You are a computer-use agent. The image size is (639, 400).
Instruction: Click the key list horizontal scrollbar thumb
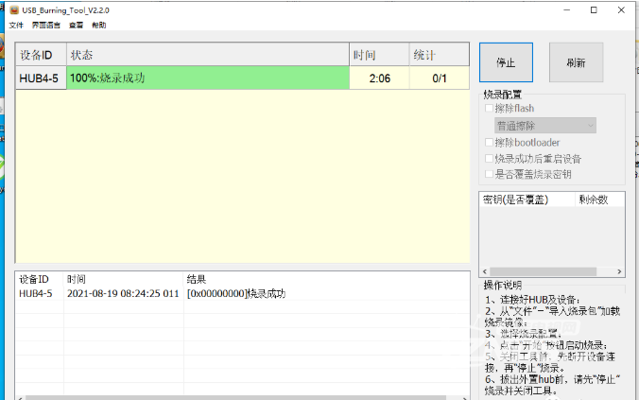(x=544, y=271)
